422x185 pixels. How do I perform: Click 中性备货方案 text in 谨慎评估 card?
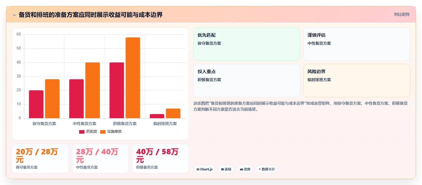(319, 43)
